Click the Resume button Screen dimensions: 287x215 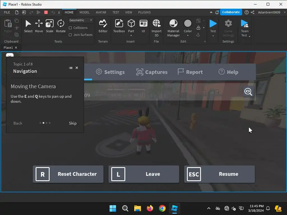[219, 174]
